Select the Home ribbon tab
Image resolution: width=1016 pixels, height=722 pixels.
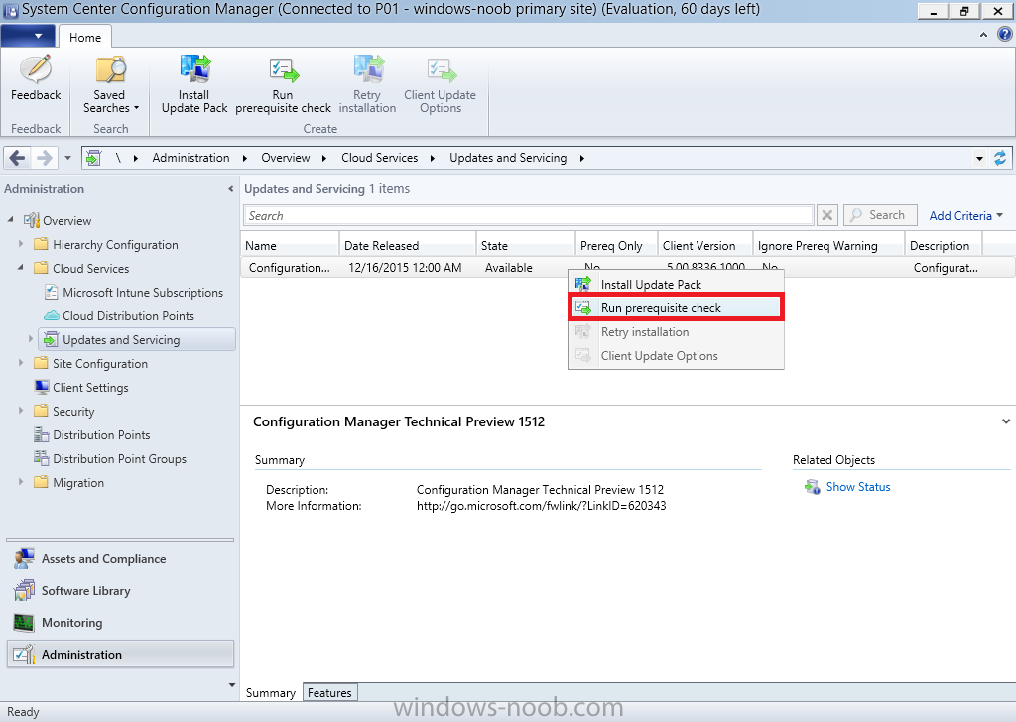(85, 37)
